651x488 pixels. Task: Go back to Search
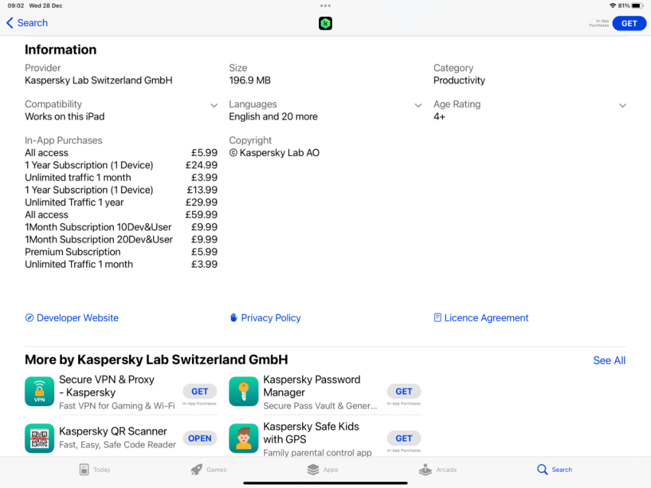(27, 23)
